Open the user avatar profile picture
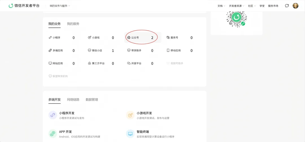 (295, 6)
